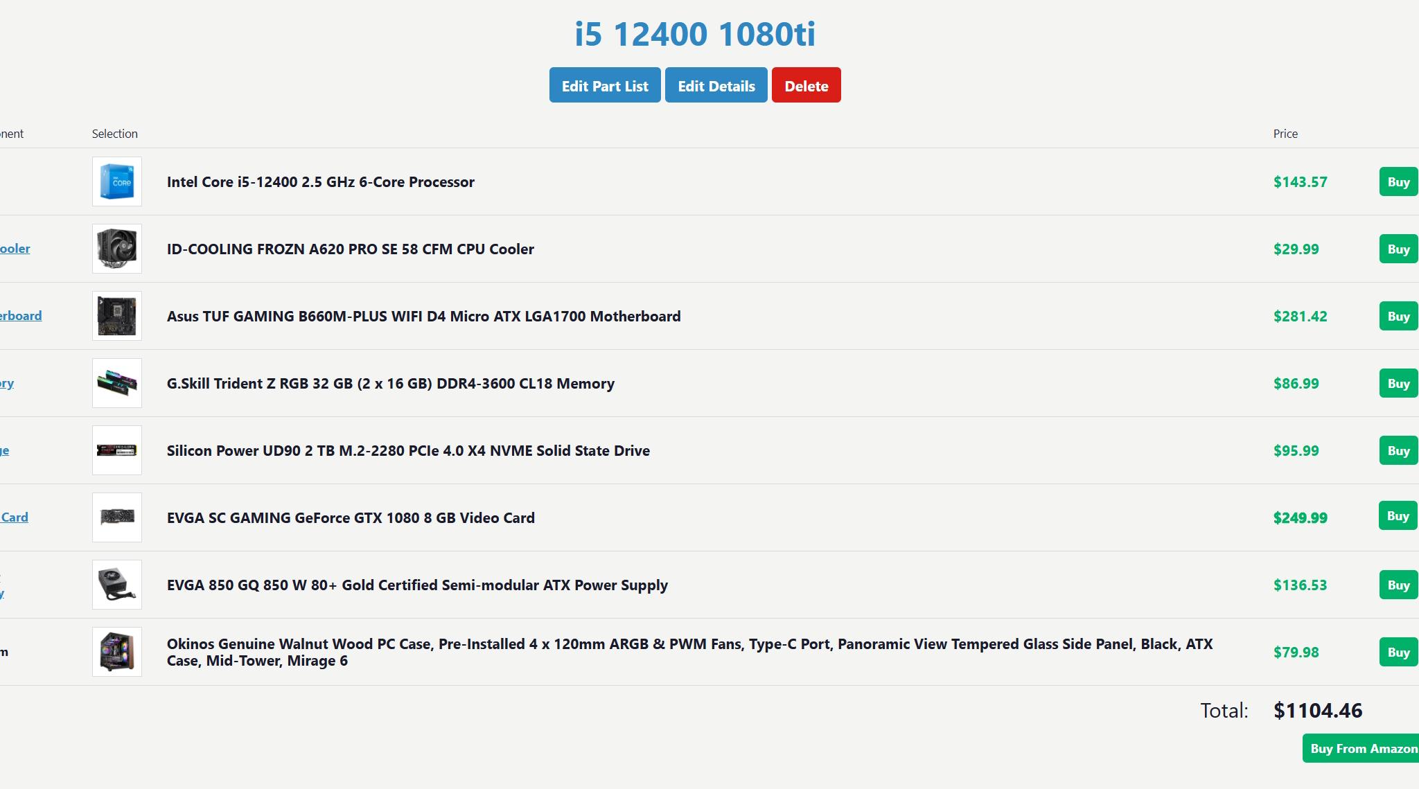Click the $136.53 power supply price
Screen dimensions: 1419x789
tap(1301, 585)
